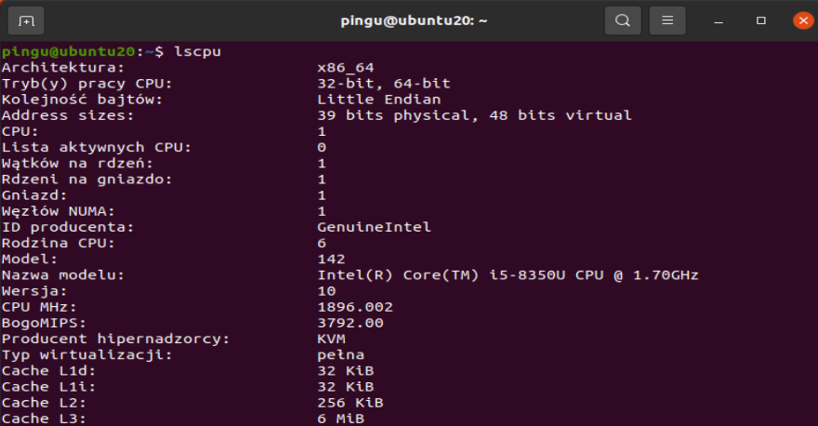The width and height of the screenshot is (818, 426).
Task: Click the BogoMIPS 3792.00 value
Action: click(x=350, y=323)
